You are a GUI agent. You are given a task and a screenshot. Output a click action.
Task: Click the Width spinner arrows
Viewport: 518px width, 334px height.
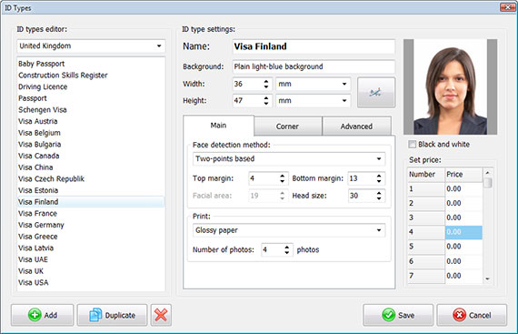(266, 84)
